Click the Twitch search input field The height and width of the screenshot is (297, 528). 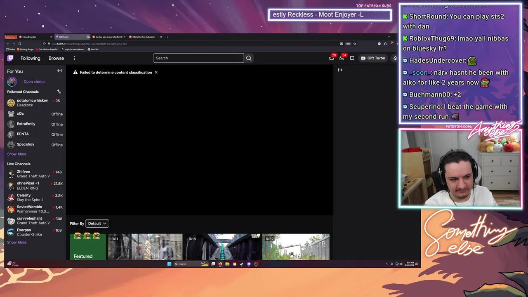[198, 58]
